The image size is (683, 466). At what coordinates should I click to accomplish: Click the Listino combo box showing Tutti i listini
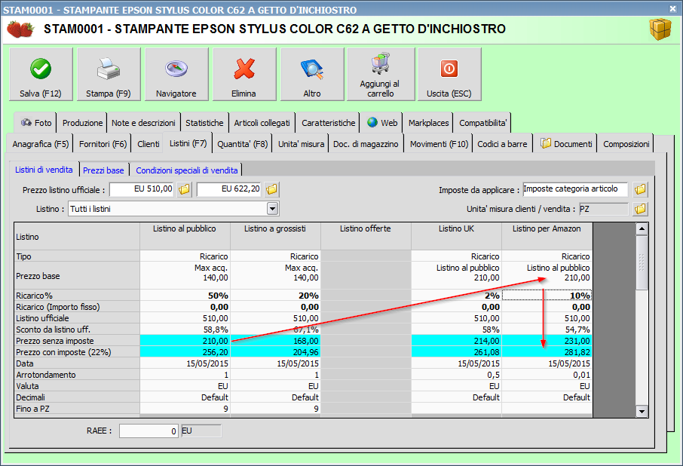(173, 209)
